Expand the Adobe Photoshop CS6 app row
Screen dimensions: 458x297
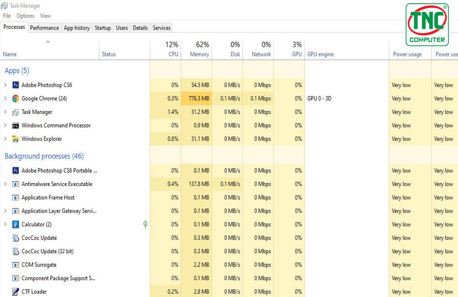click(x=5, y=85)
